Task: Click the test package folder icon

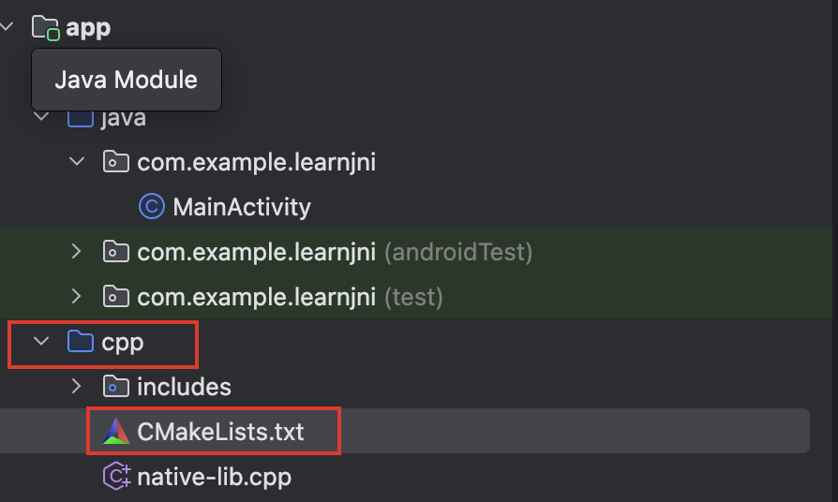Action: (x=116, y=296)
